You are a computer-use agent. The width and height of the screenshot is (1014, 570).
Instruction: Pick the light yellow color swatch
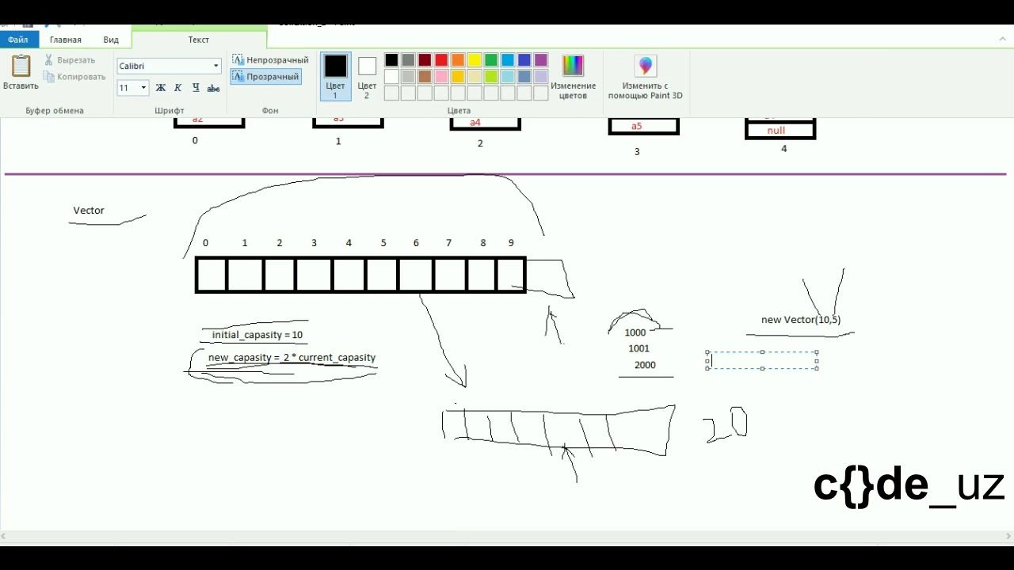[x=475, y=77]
